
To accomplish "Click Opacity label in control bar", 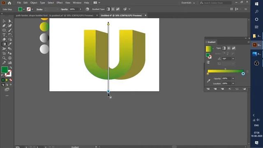I will point(64,9).
